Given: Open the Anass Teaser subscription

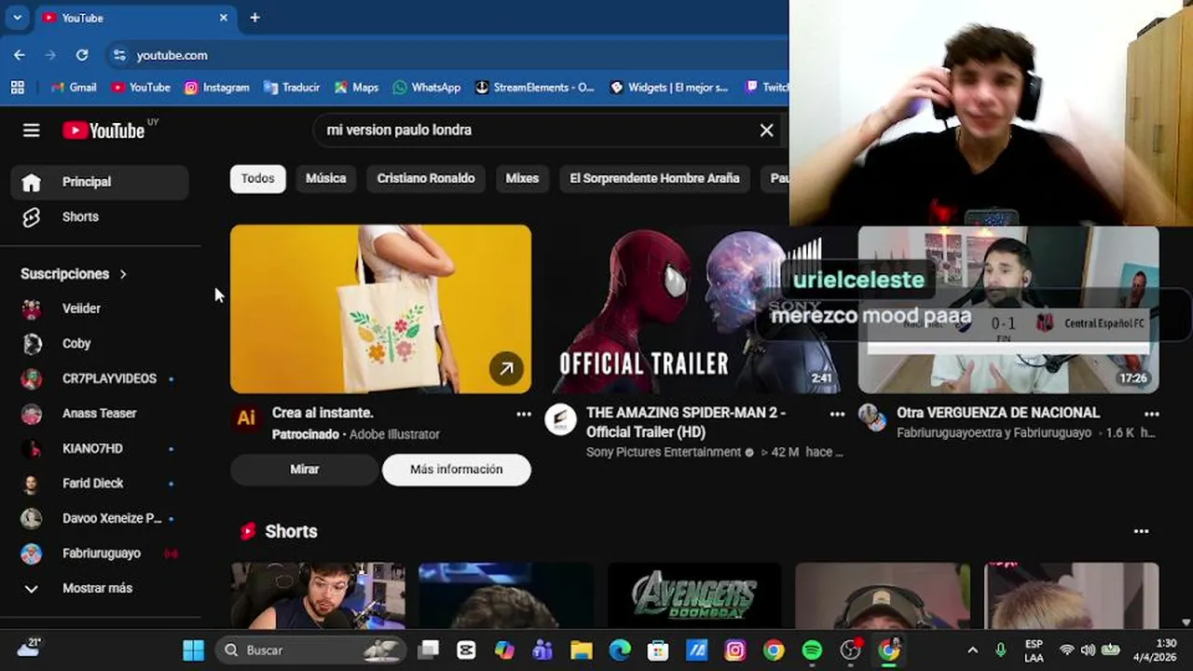Looking at the screenshot, I should pyautogui.click(x=100, y=413).
